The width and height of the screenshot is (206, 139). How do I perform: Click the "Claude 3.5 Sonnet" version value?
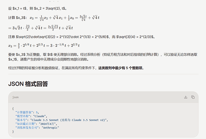[x=68, y=120]
